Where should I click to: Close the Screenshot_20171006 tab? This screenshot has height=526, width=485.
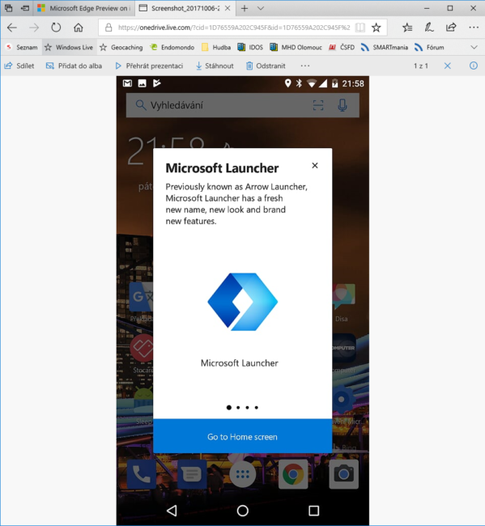coord(228,8)
